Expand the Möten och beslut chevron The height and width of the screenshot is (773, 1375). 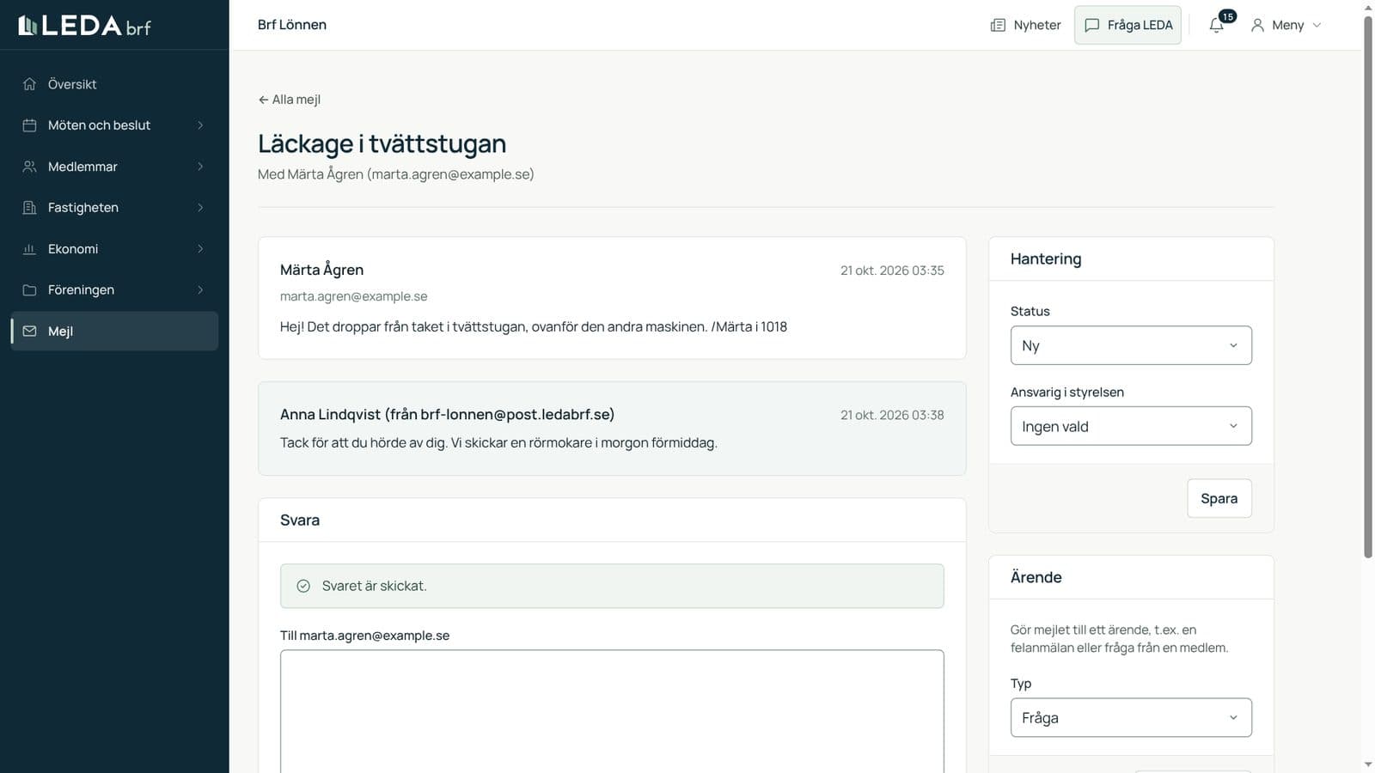point(200,125)
